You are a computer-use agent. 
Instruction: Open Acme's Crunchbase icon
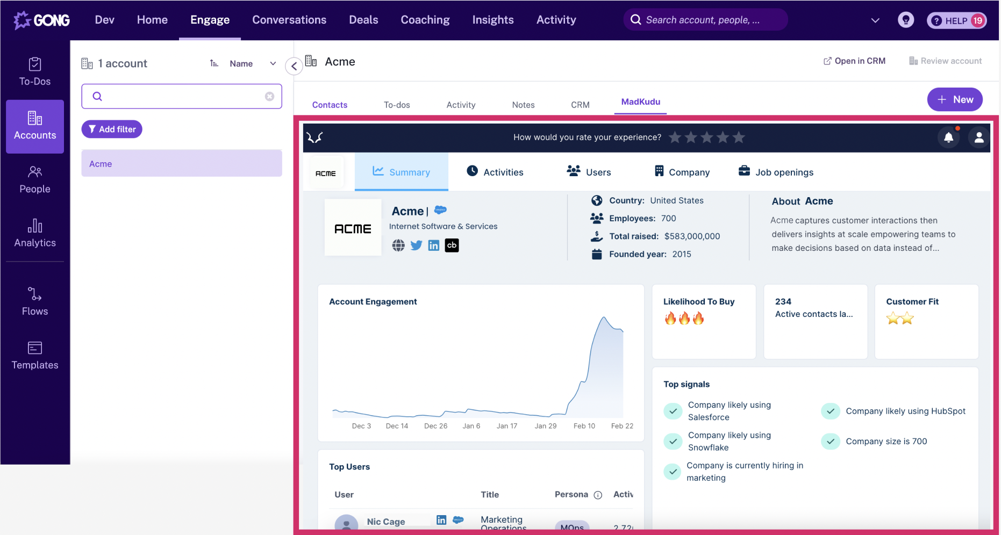pos(452,245)
